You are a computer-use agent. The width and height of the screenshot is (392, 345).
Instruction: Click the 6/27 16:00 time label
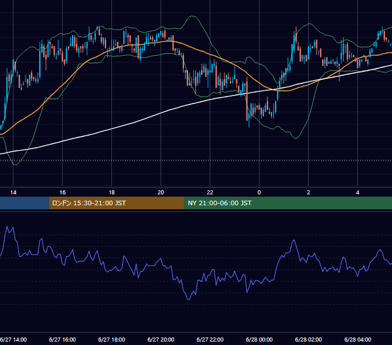62,339
